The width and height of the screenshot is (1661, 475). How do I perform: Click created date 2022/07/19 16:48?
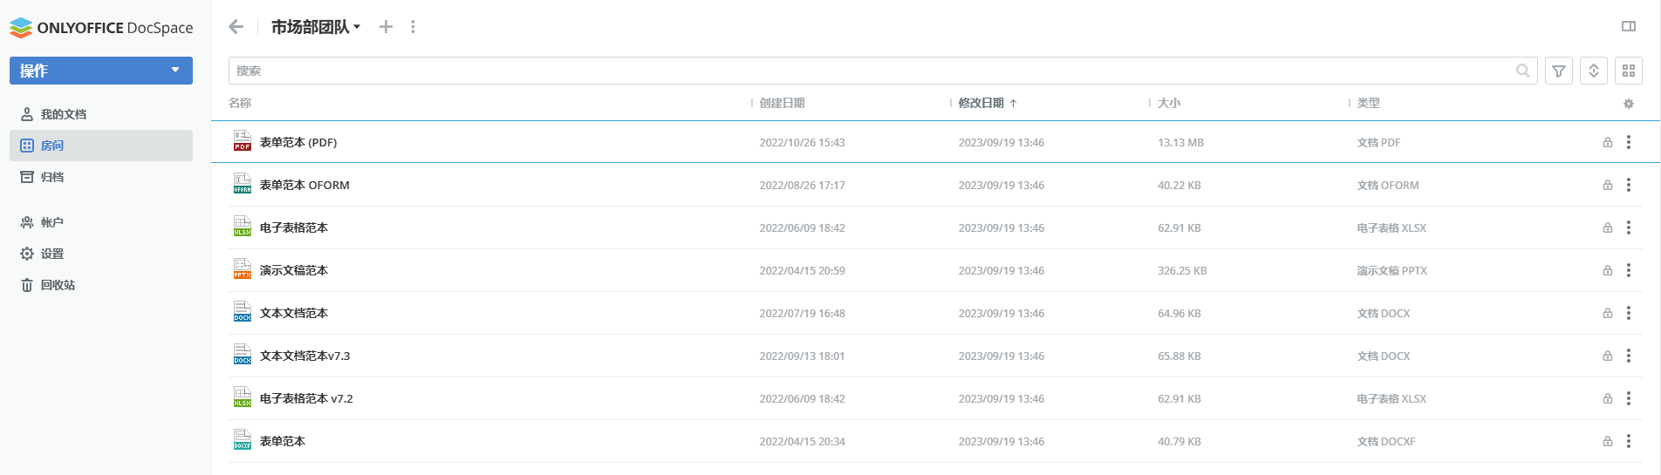click(x=802, y=313)
